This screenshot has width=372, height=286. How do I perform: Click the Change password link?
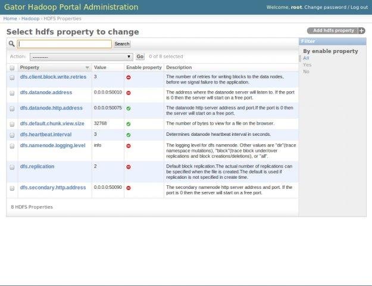point(325,7)
